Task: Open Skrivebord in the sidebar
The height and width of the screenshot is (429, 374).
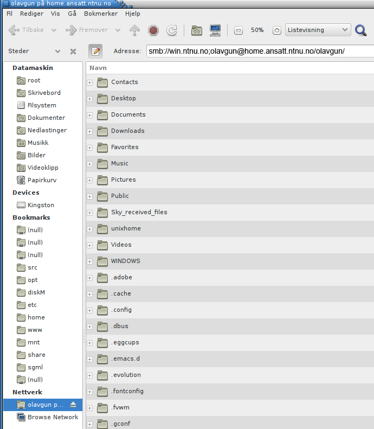Action: pyautogui.click(x=43, y=93)
